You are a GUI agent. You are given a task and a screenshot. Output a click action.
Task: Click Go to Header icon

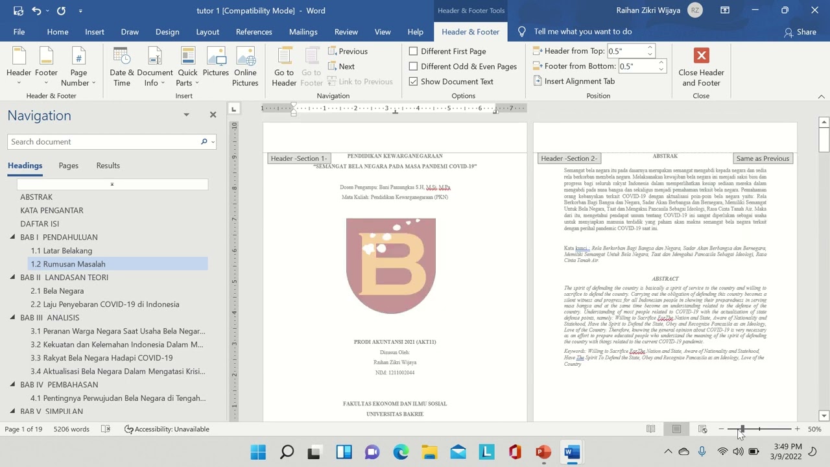point(284,58)
